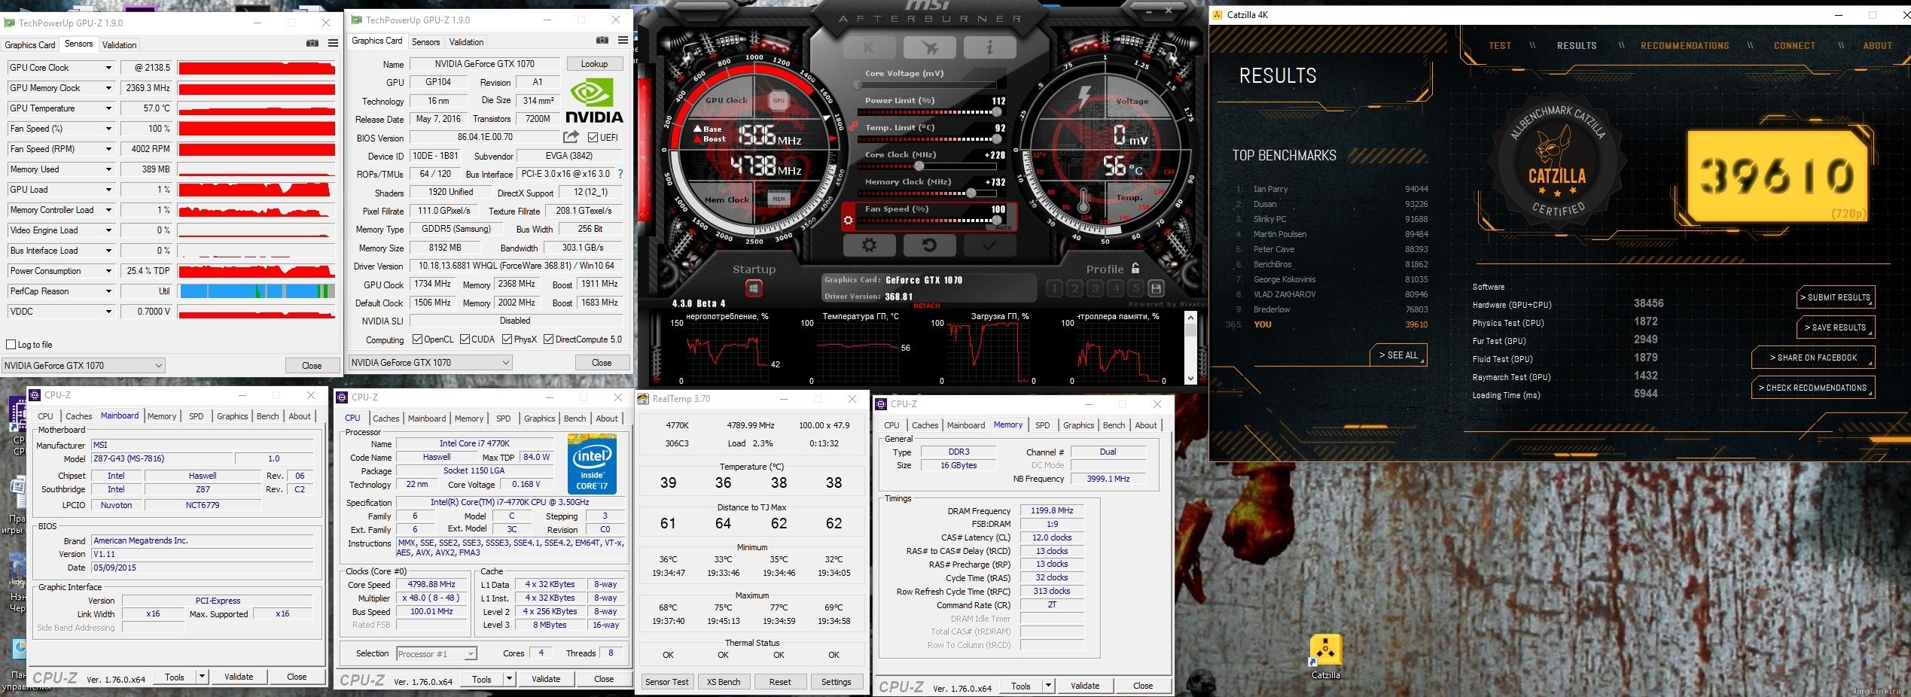Click the Afterburner Kombustor K button
The image size is (1911, 697).
point(869,48)
